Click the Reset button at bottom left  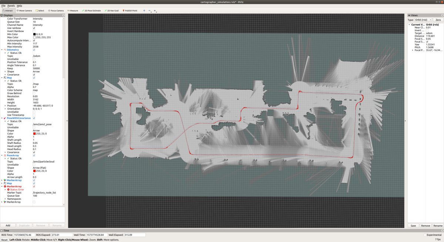click(4, 240)
